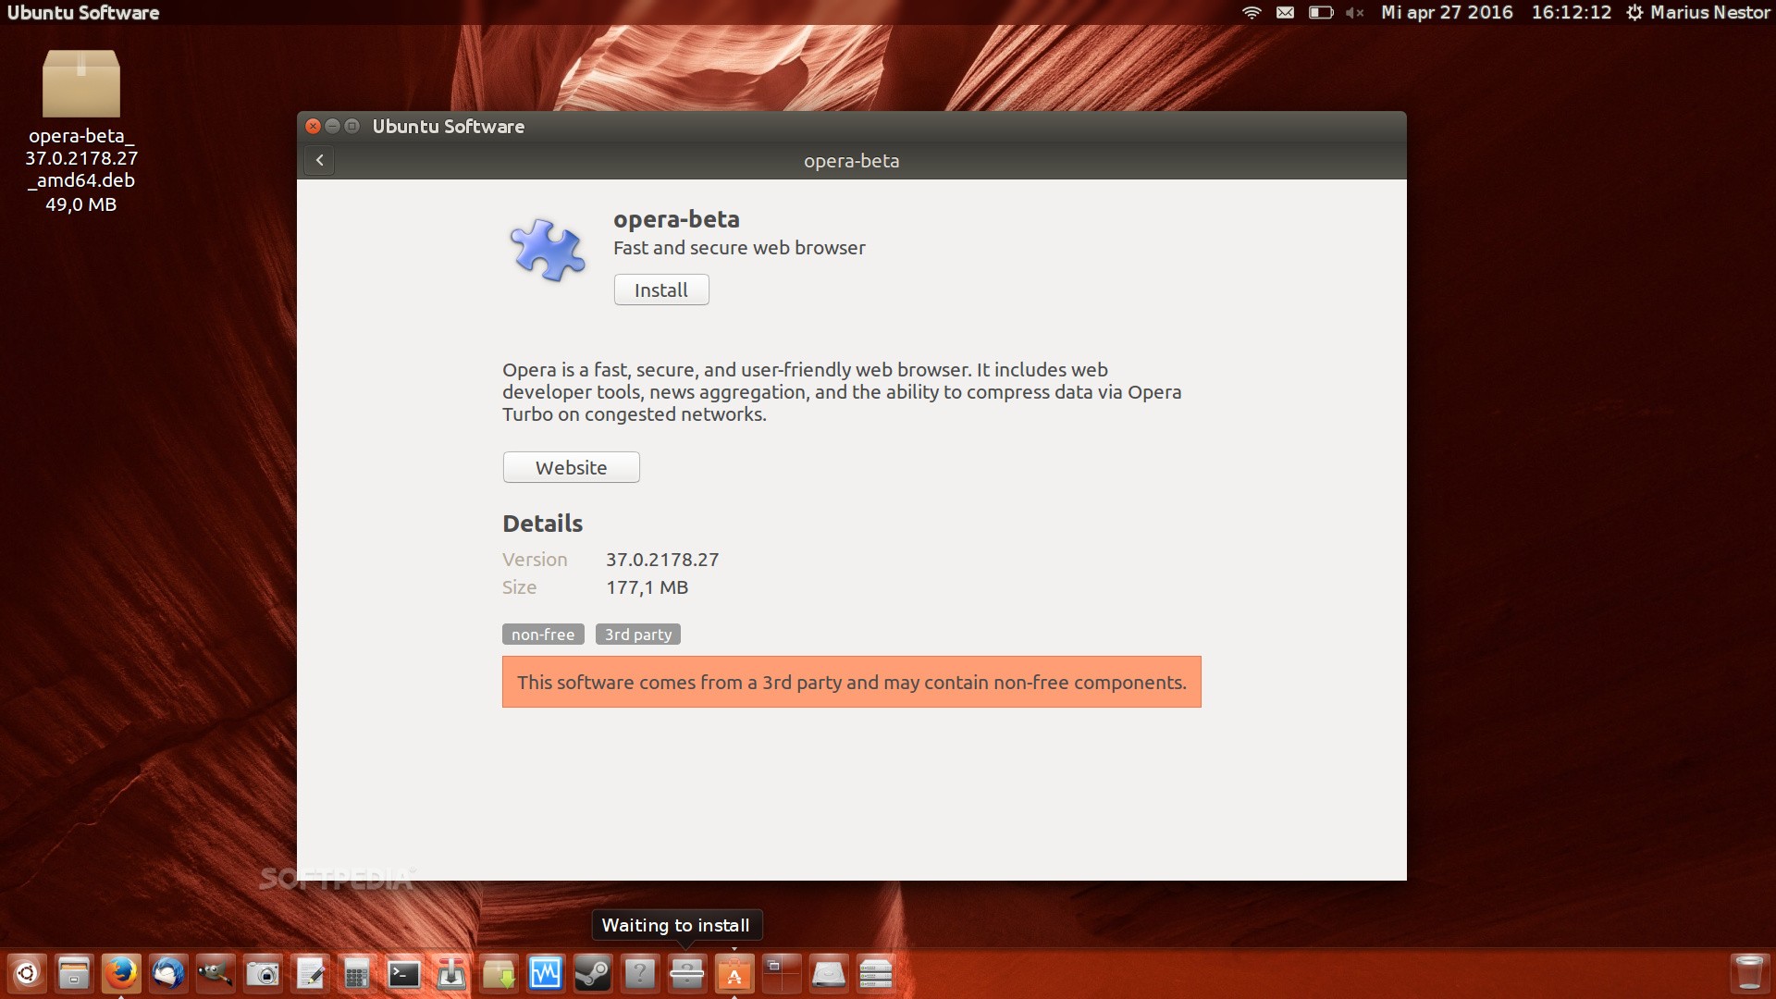Select version number 37.0.2178.27 text
This screenshot has height=999, width=1776.
(662, 560)
